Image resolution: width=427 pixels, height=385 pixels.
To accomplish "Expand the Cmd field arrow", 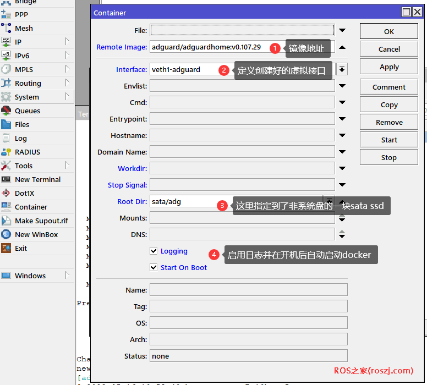I will pyautogui.click(x=342, y=102).
